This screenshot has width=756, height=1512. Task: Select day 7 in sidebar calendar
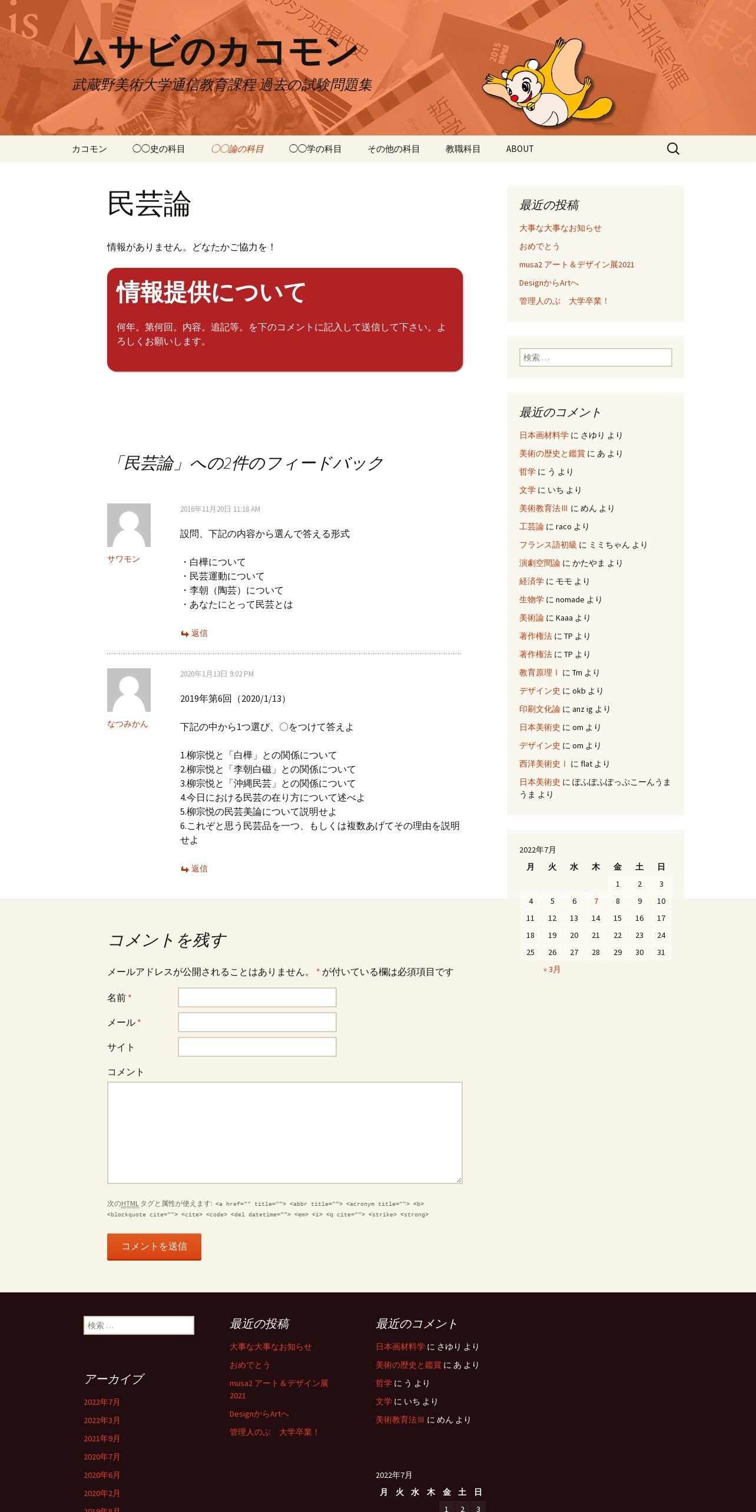(596, 901)
